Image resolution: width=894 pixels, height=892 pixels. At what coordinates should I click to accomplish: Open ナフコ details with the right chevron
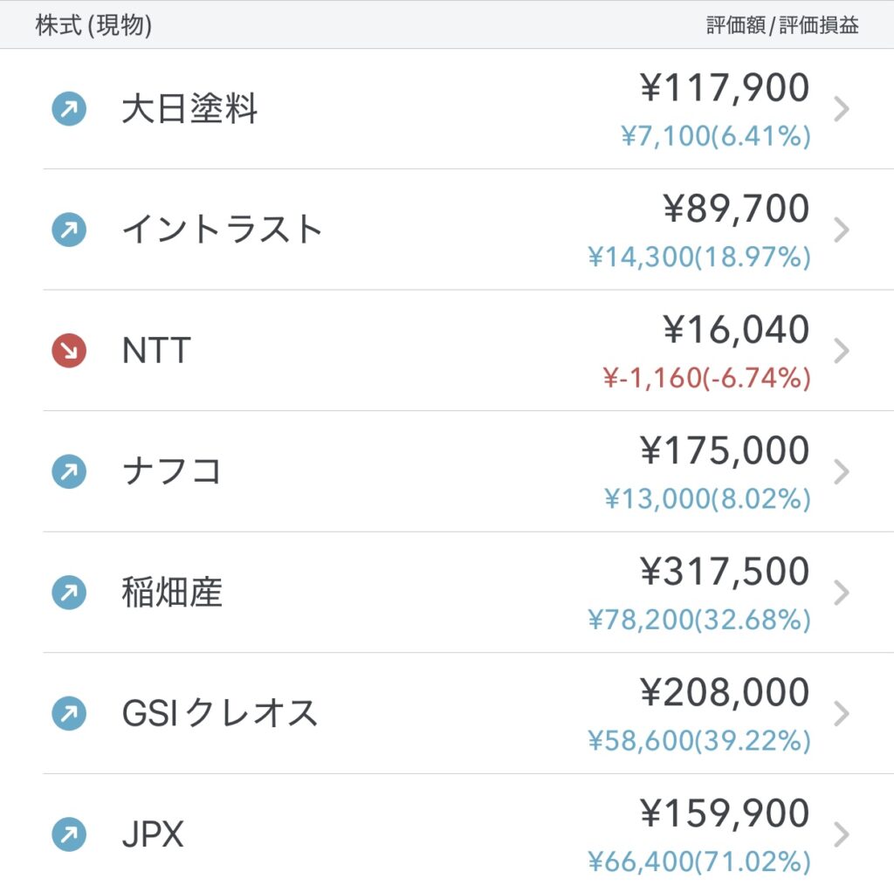[841, 472]
